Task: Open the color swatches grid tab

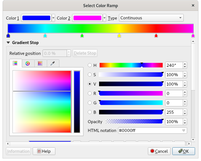Action: click(40, 63)
